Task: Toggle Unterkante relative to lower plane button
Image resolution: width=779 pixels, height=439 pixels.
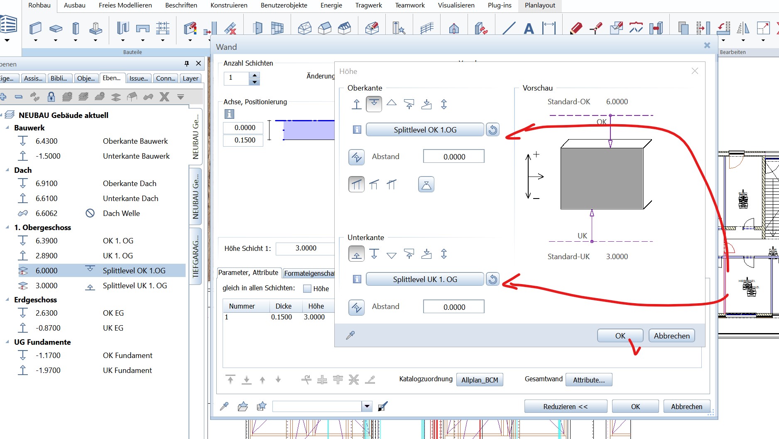Action: pos(356,253)
